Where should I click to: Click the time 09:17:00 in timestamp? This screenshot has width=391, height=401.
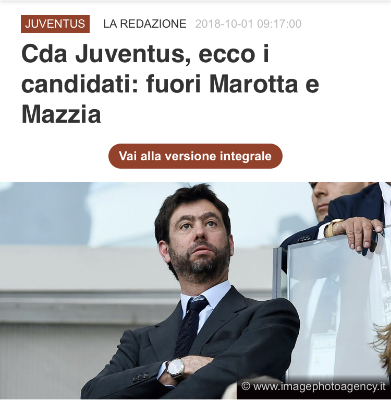coord(279,24)
